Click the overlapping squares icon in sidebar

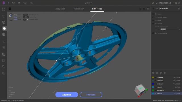coord(4,67)
